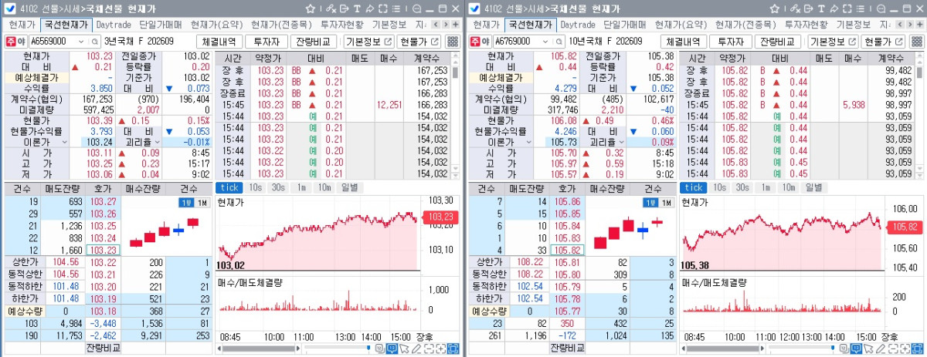Click 잔량비교 toolbar button in left window
This screenshot has width=927, height=357.
tap(314, 42)
